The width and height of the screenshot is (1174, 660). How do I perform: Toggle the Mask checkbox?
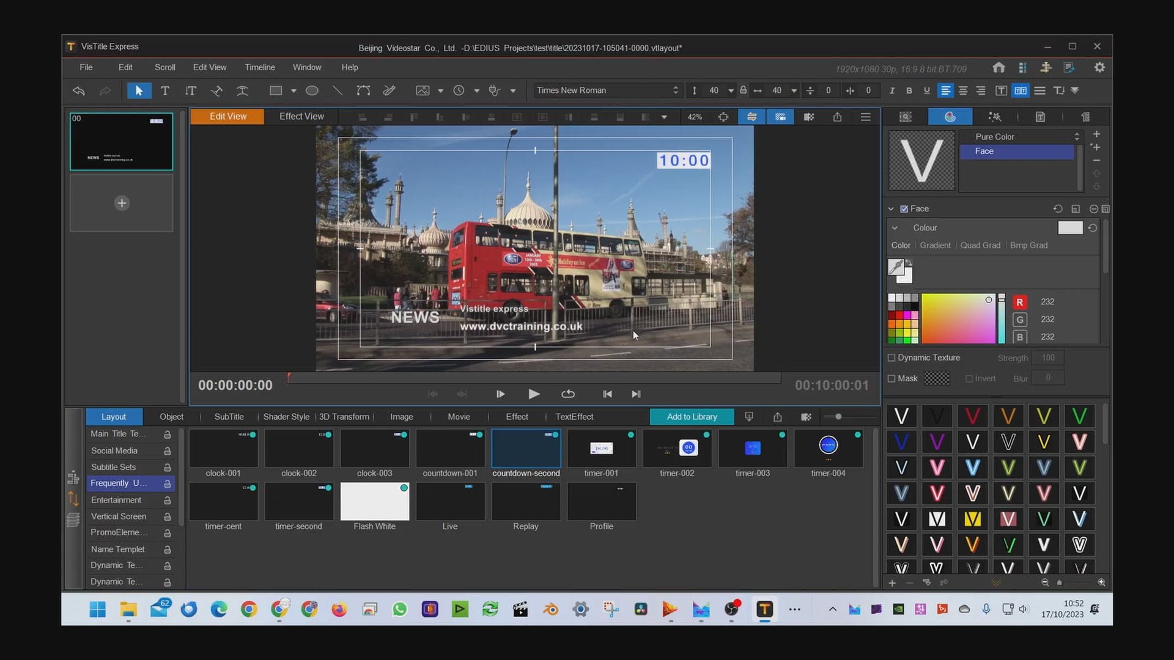[892, 379]
